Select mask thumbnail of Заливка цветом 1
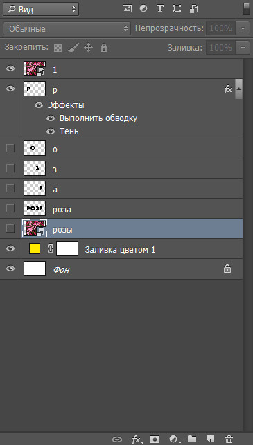The image size is (253, 445). (x=67, y=248)
